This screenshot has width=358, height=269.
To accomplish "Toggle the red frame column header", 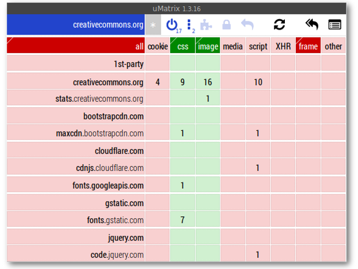I will click(308, 46).
